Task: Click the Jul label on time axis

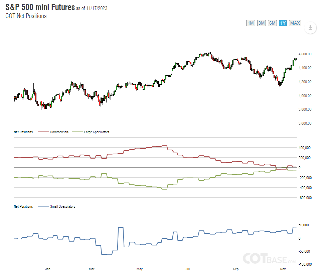Action: 188,269
